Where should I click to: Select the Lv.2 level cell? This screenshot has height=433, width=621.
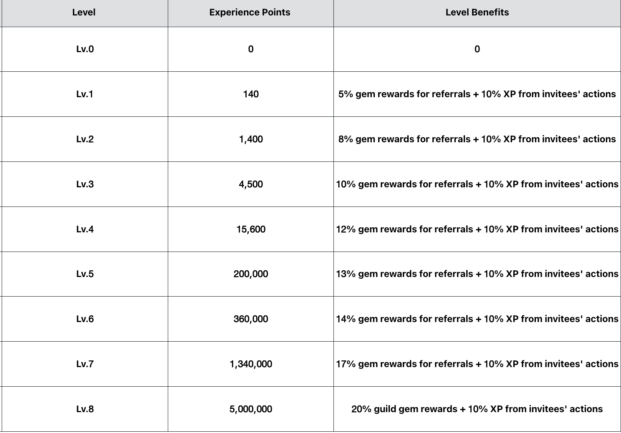85,139
